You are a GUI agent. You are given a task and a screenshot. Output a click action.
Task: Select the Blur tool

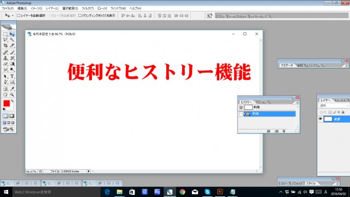(5, 69)
